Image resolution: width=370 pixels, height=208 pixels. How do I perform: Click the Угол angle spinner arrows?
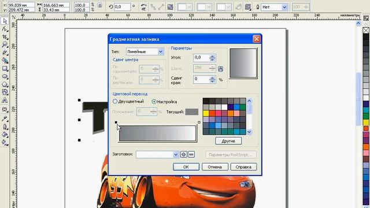212,58
